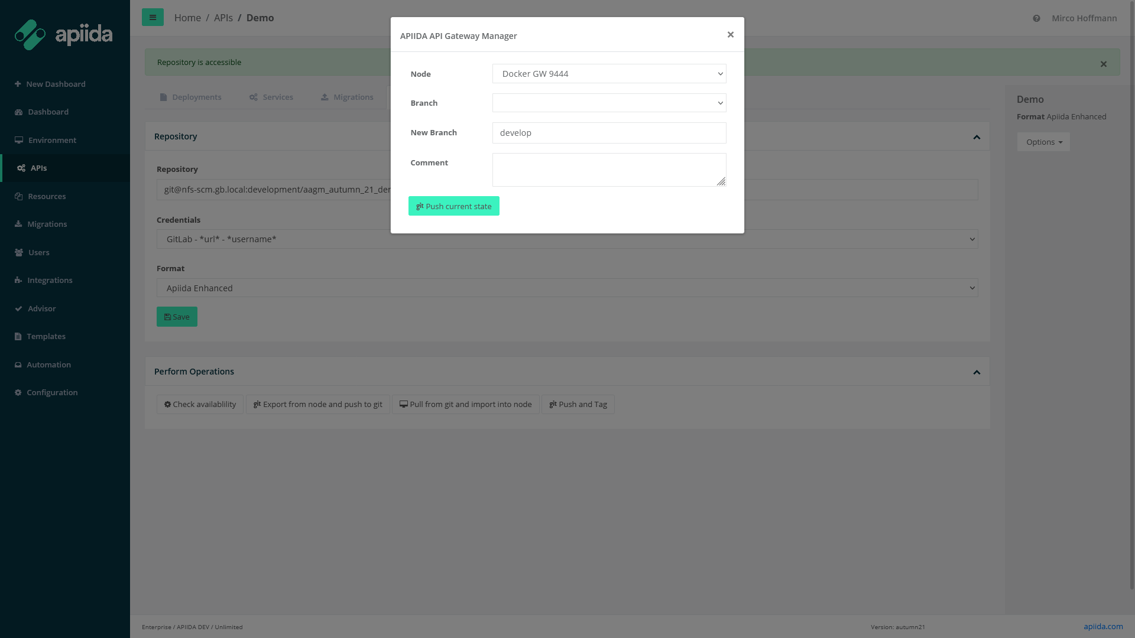Open Configuration in the sidebar
The height and width of the screenshot is (638, 1135).
click(x=52, y=392)
